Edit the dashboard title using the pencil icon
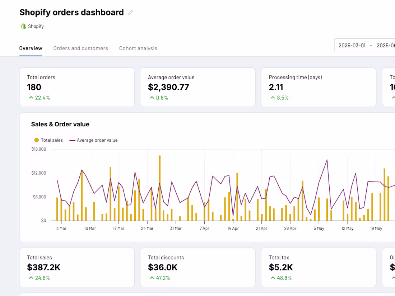Screen dimensions: 395x296 point(130,12)
